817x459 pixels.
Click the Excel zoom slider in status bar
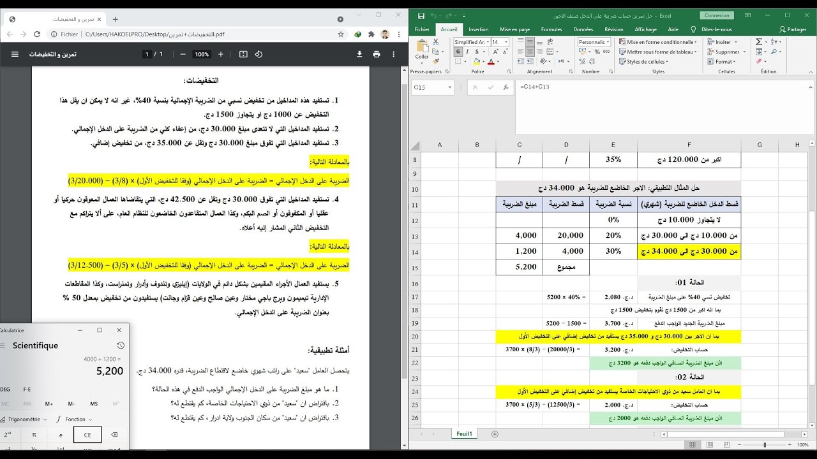[765, 444]
